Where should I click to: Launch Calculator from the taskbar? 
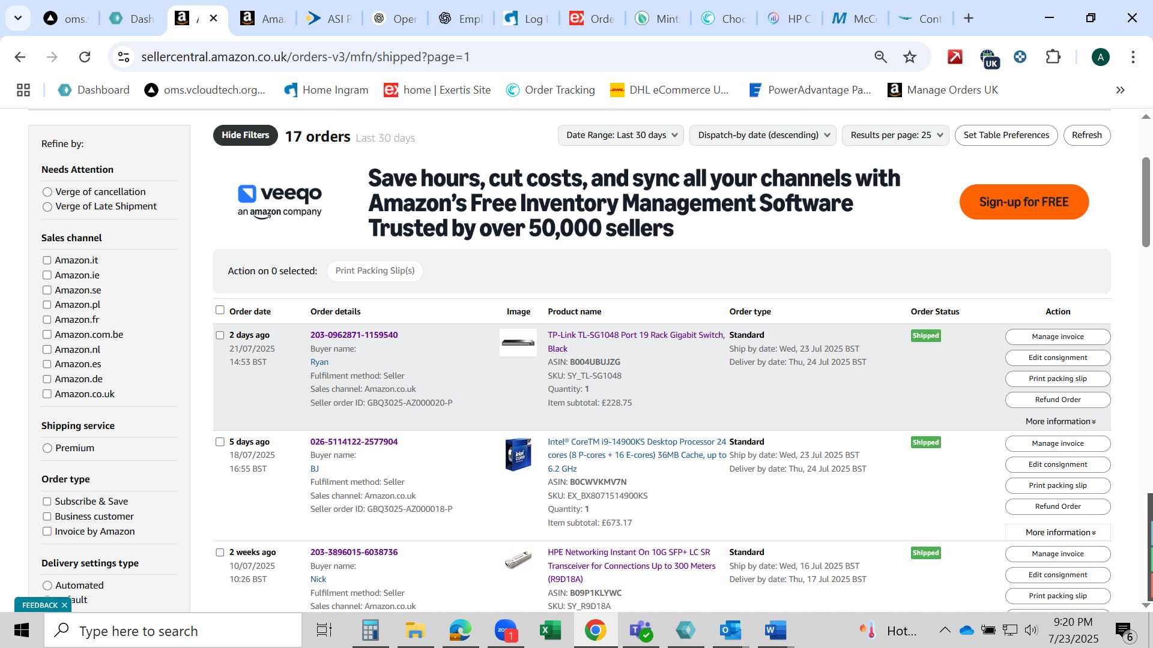tap(370, 631)
